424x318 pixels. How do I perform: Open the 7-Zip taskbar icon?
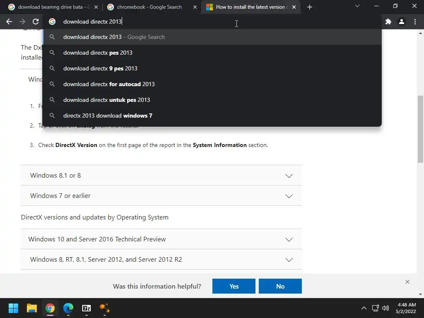coord(87,308)
